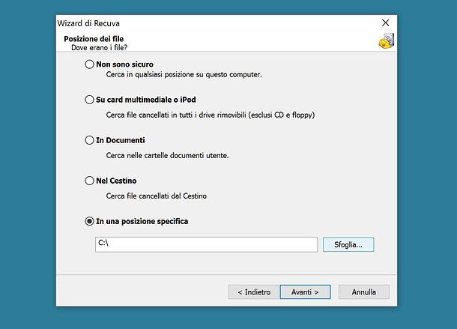
Task: Click the "Nel Cestino" label text
Action: pos(116,181)
